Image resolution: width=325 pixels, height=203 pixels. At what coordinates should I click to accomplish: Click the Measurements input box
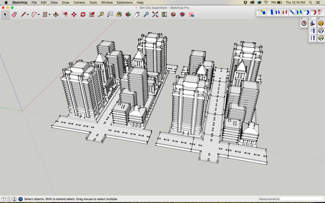point(301,199)
